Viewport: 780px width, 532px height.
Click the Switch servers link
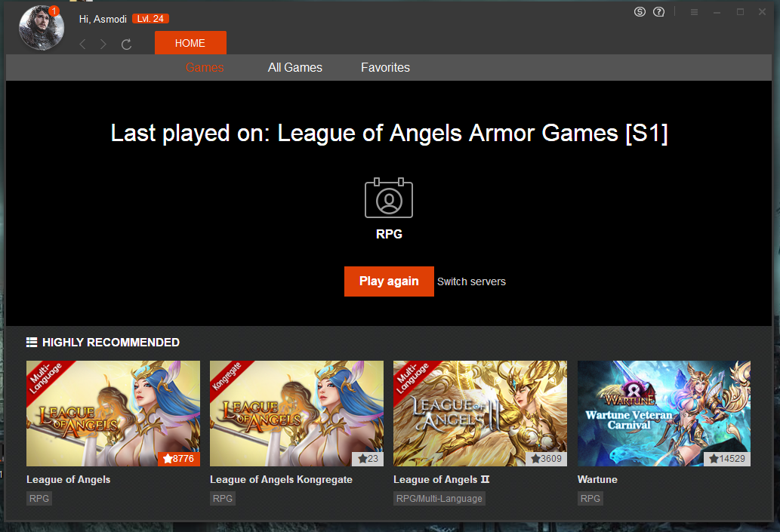pyautogui.click(x=471, y=281)
